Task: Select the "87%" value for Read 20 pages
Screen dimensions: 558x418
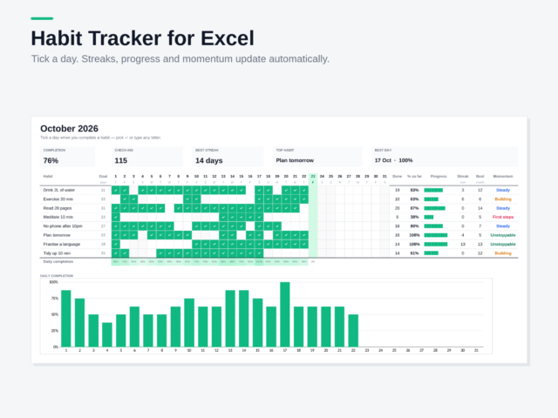Action: point(414,208)
